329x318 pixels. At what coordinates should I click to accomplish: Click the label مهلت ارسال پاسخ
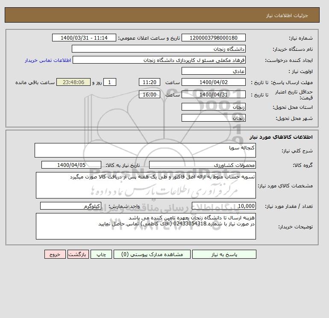[x=292, y=82]
